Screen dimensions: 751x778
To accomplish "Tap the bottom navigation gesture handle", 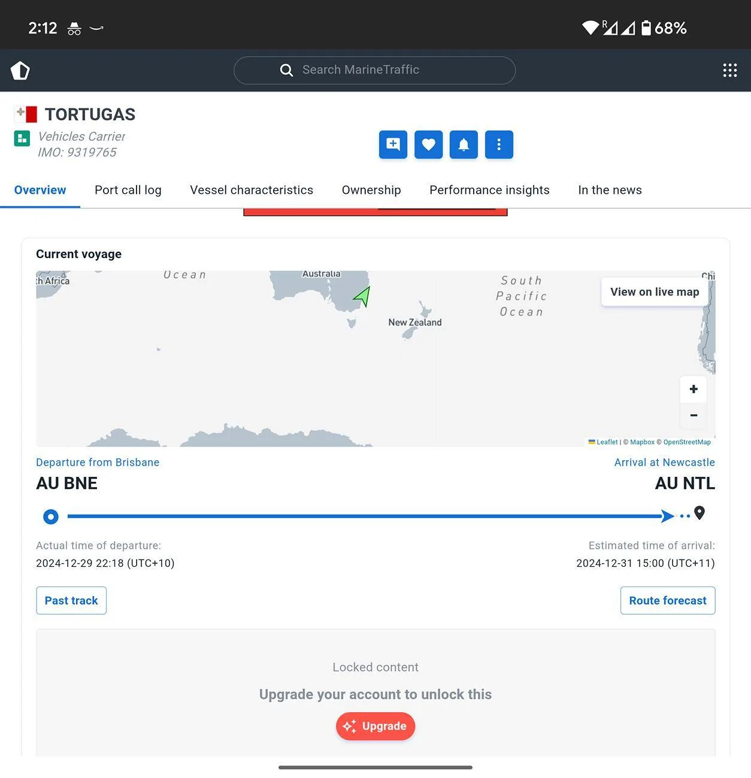I will coord(375,767).
